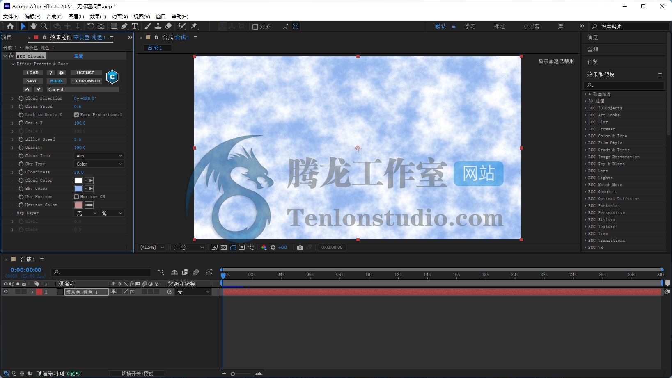Screen dimensions: 672x378
Task: Click the LOAD preset button
Action: 32,73
